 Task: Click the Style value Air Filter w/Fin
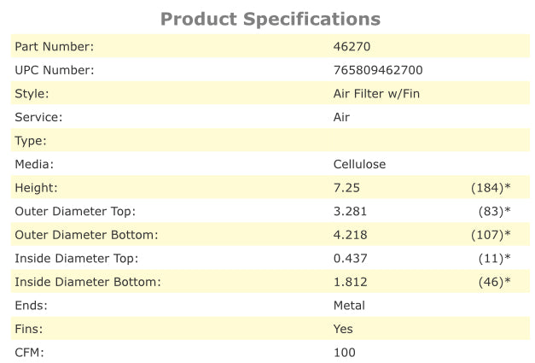[x=375, y=93]
